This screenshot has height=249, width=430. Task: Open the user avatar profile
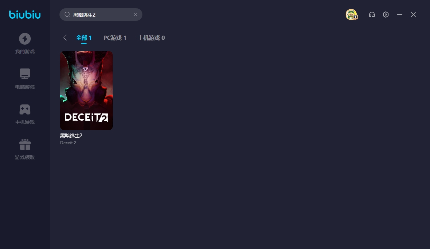[352, 15]
